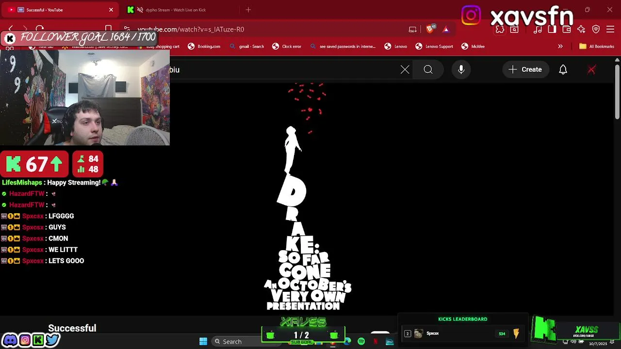
Task: Open the Brave Wallet icon
Action: 567,30
